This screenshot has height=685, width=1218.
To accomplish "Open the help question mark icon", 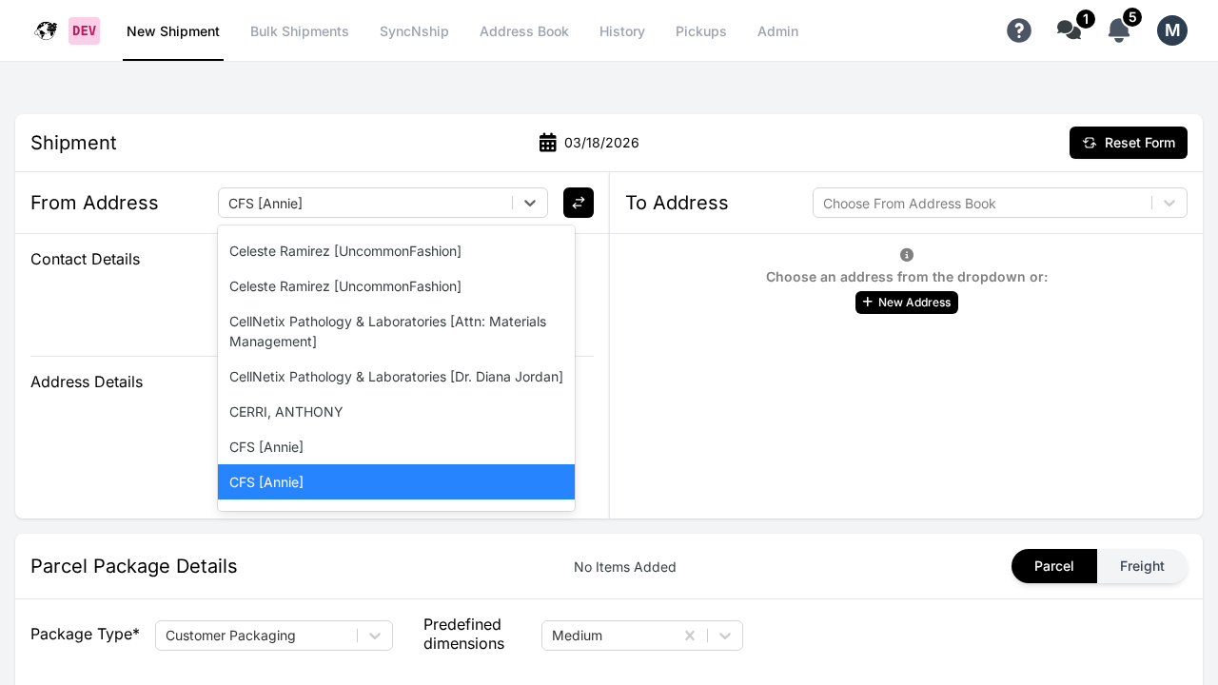I will [x=1019, y=30].
